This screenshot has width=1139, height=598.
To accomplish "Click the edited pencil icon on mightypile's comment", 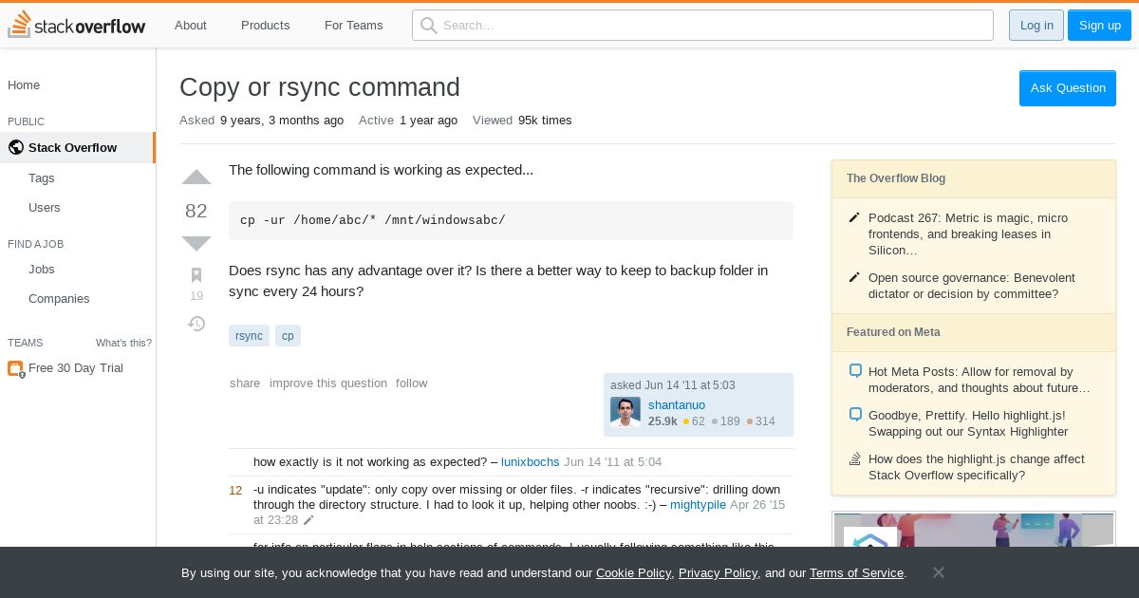I will 308,520.
